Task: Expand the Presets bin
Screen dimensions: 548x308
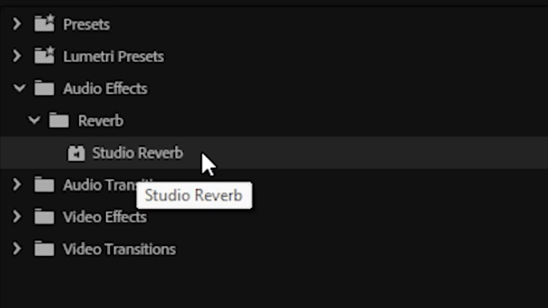Action: 16,24
